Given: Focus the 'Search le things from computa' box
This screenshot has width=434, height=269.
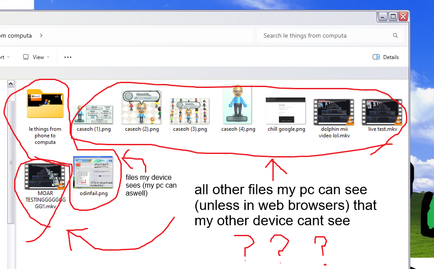Looking at the screenshot, I should (330, 36).
